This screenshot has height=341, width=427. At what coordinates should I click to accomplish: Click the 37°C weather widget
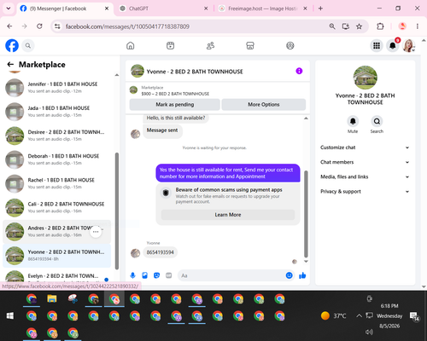tap(333, 315)
